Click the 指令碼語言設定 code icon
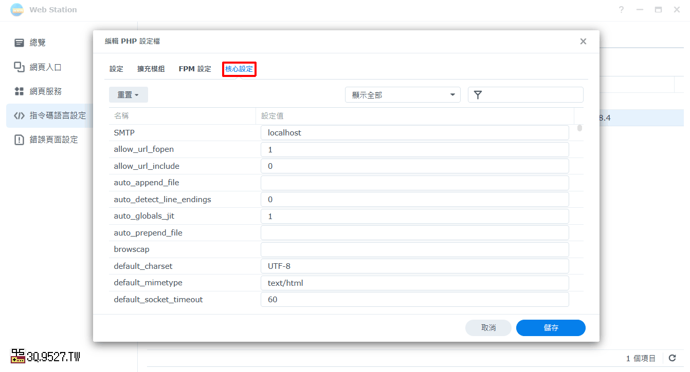 coord(19,115)
